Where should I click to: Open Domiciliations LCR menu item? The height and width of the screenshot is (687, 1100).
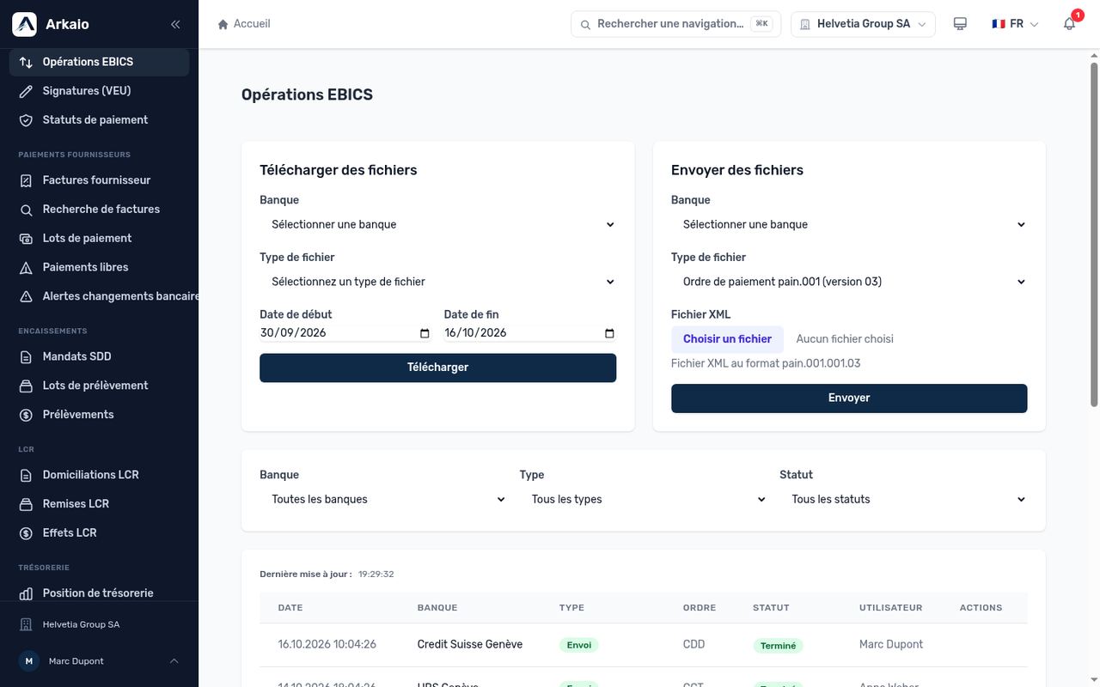[x=99, y=475]
